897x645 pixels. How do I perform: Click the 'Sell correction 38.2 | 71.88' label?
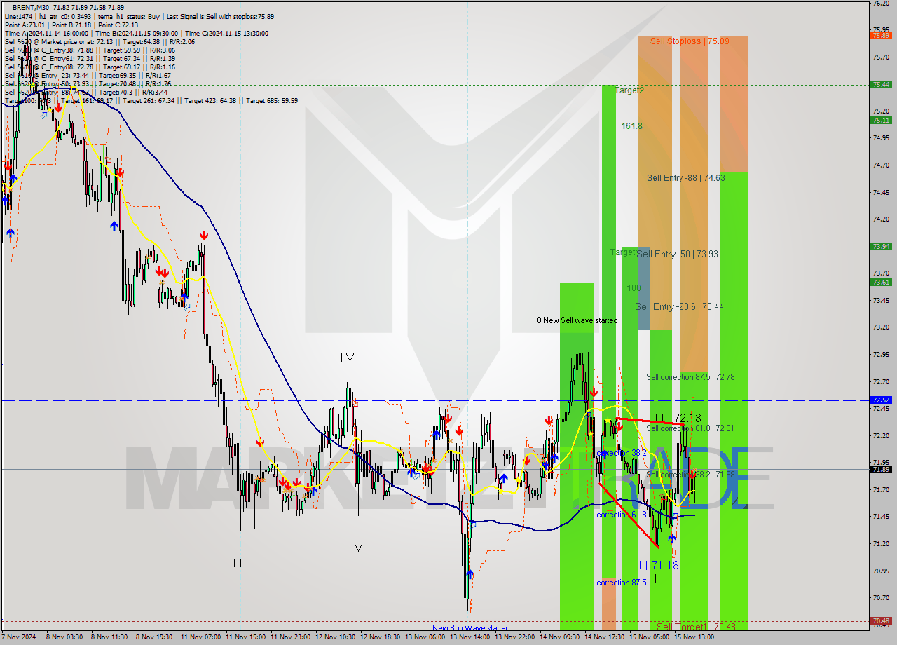tap(690, 475)
